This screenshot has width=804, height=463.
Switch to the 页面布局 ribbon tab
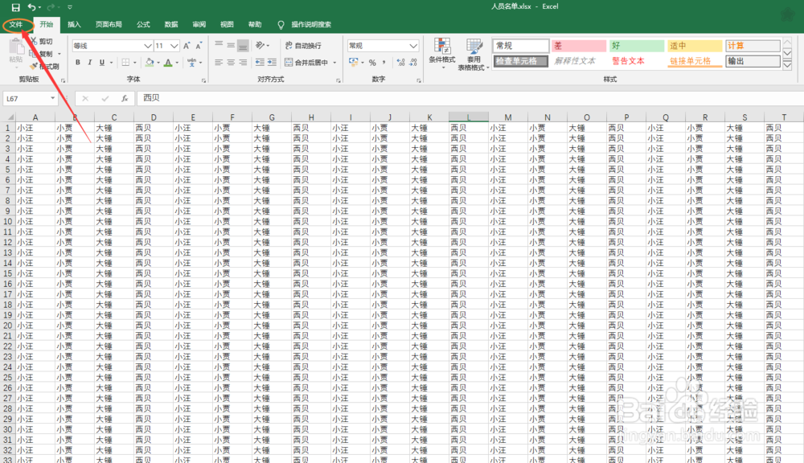(x=109, y=24)
